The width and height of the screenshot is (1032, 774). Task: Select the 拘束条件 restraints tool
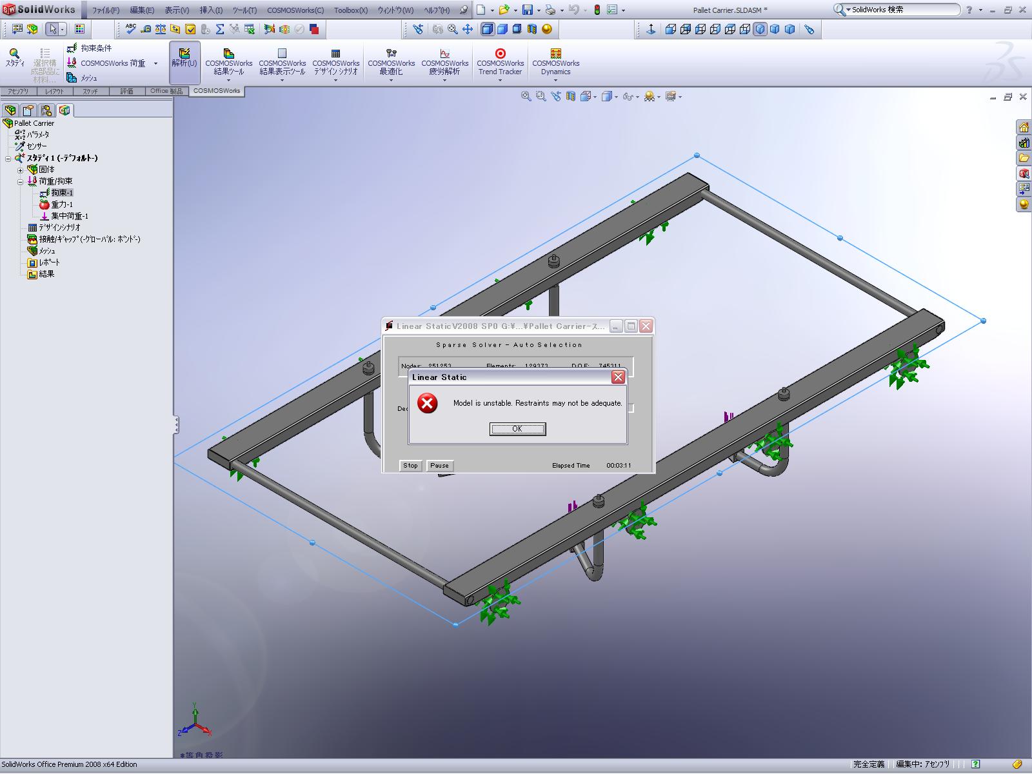click(x=90, y=48)
